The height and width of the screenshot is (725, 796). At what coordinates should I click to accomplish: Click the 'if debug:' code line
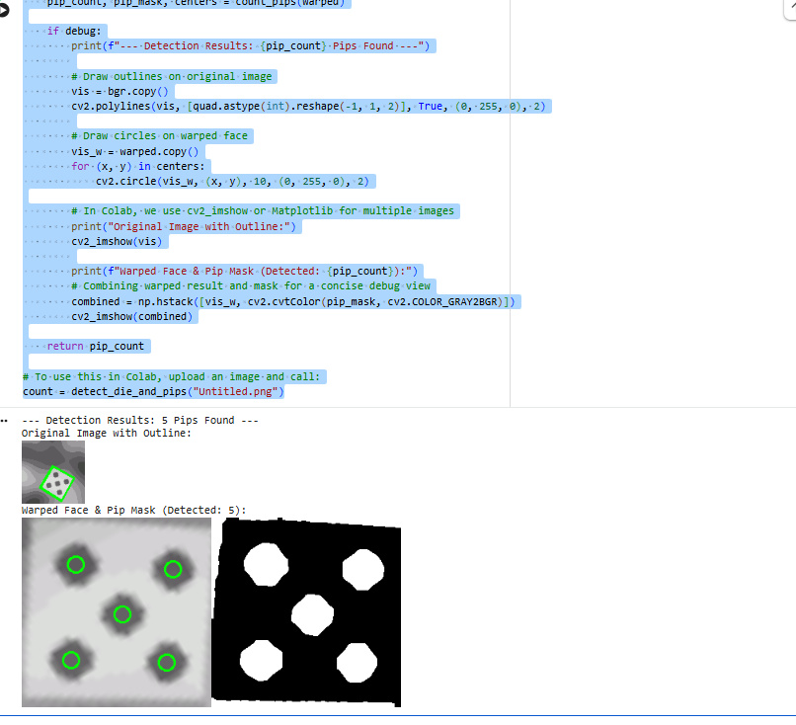[74, 31]
